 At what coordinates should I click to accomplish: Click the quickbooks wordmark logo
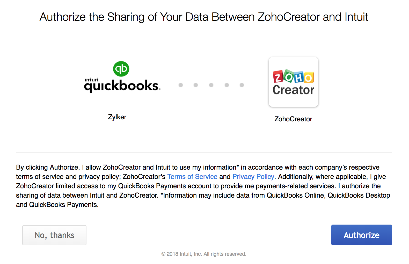pos(122,86)
